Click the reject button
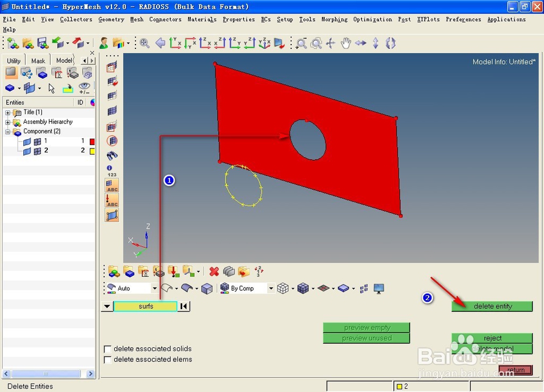The height and width of the screenshot is (392, 544). tap(492, 338)
